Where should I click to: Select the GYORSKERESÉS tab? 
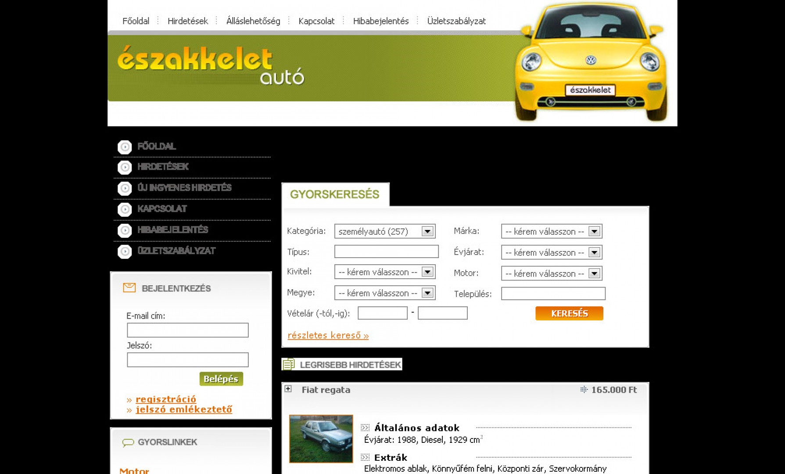(x=335, y=194)
